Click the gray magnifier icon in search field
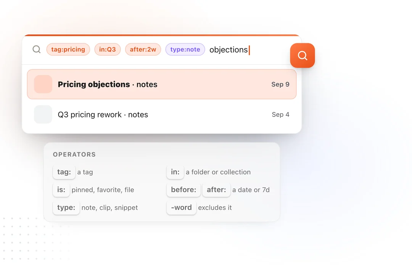The width and height of the screenshot is (412, 265). tap(37, 49)
